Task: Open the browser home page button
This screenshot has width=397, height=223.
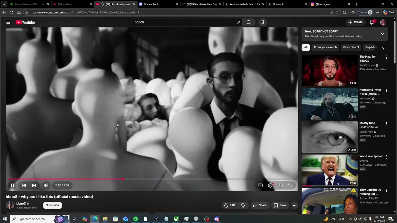Action: pyautogui.click(x=19, y=12)
